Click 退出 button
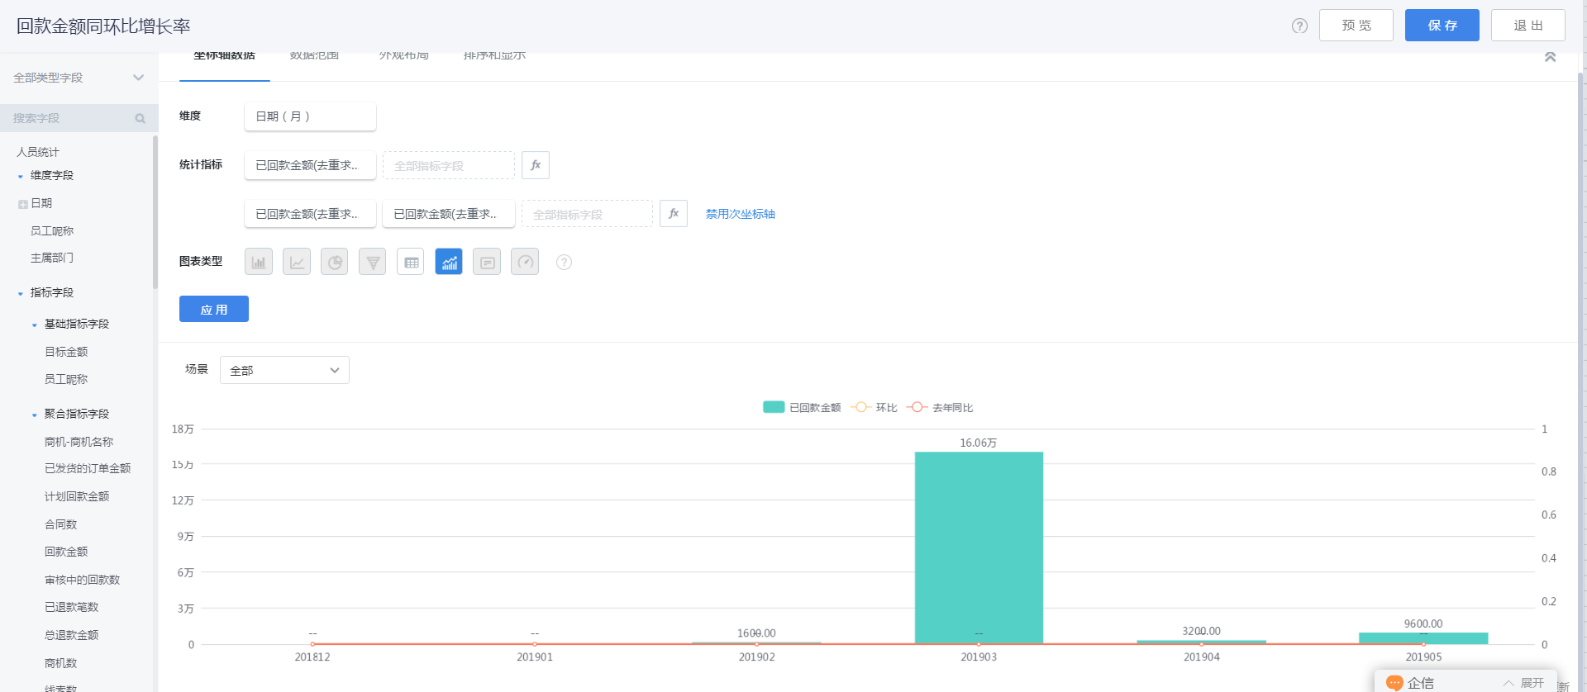This screenshot has width=1587, height=692. [x=1528, y=26]
